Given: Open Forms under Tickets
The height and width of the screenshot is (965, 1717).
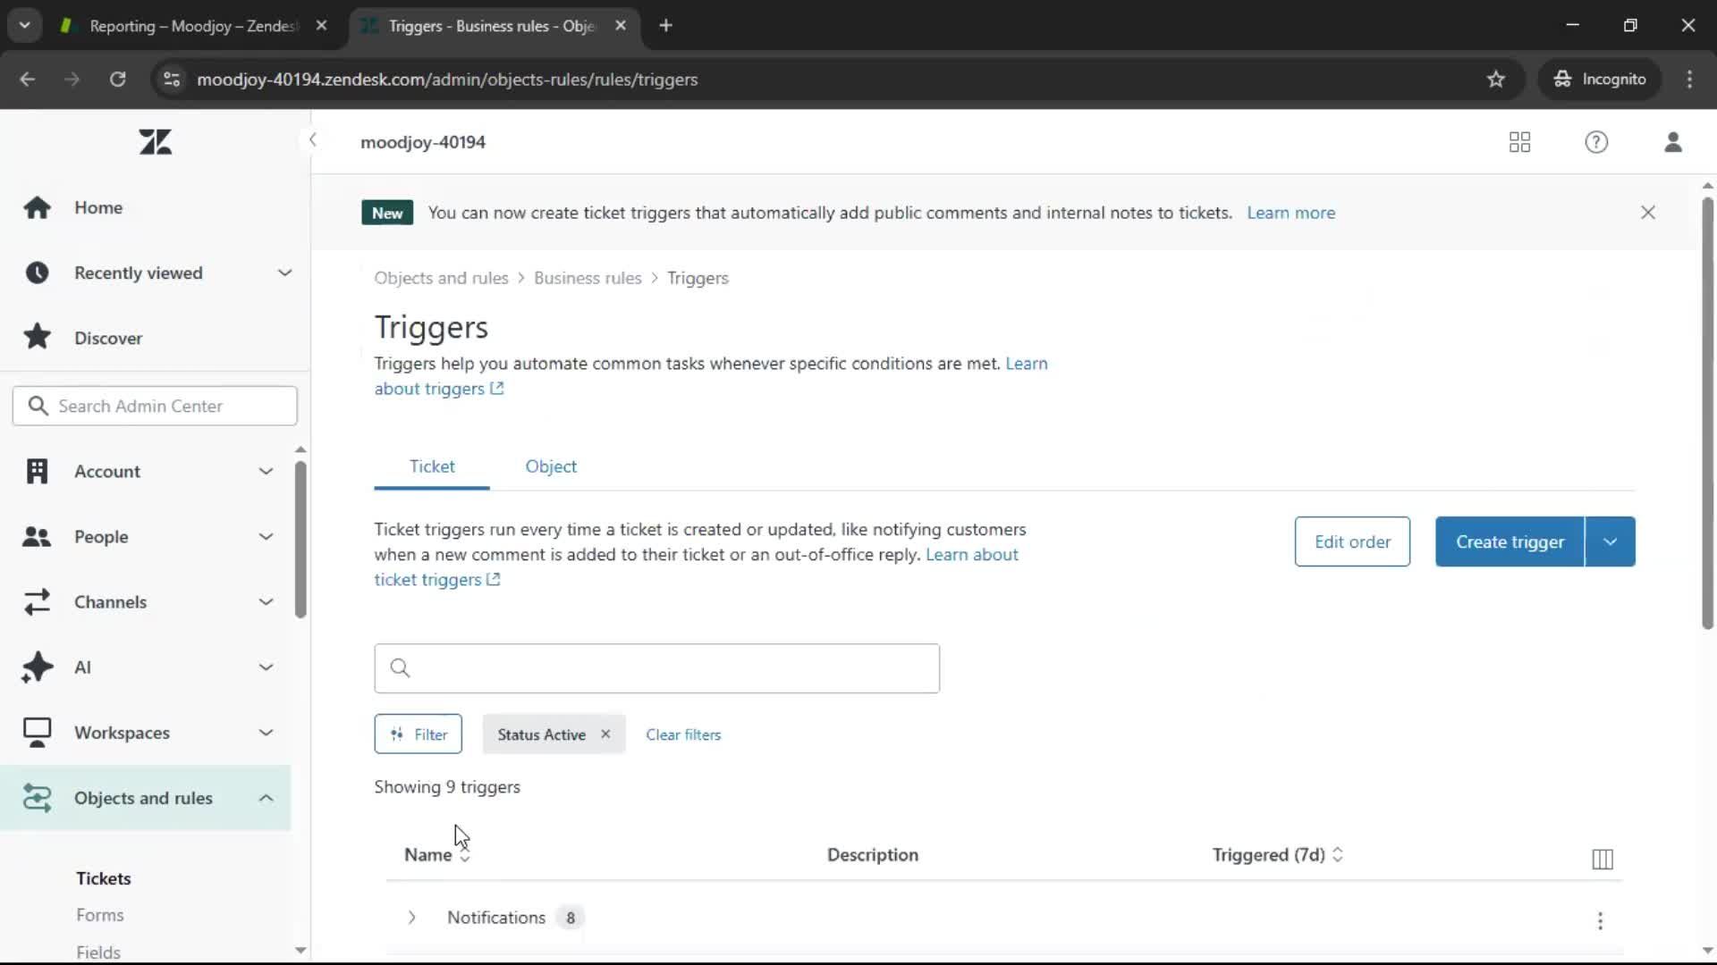Looking at the screenshot, I should [100, 915].
